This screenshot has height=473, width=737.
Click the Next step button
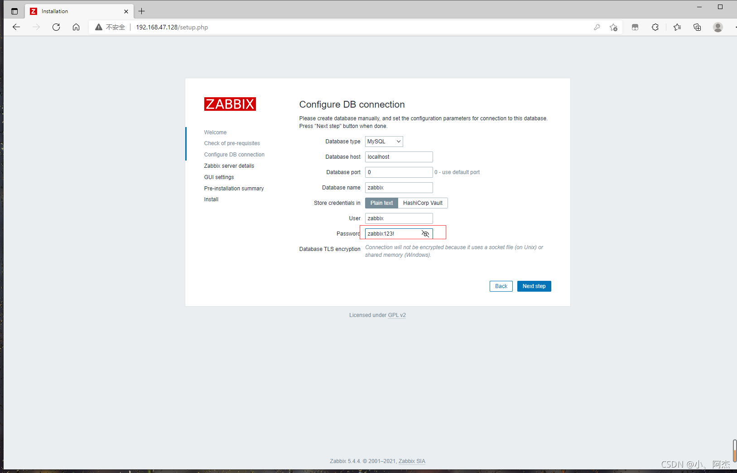(x=534, y=286)
